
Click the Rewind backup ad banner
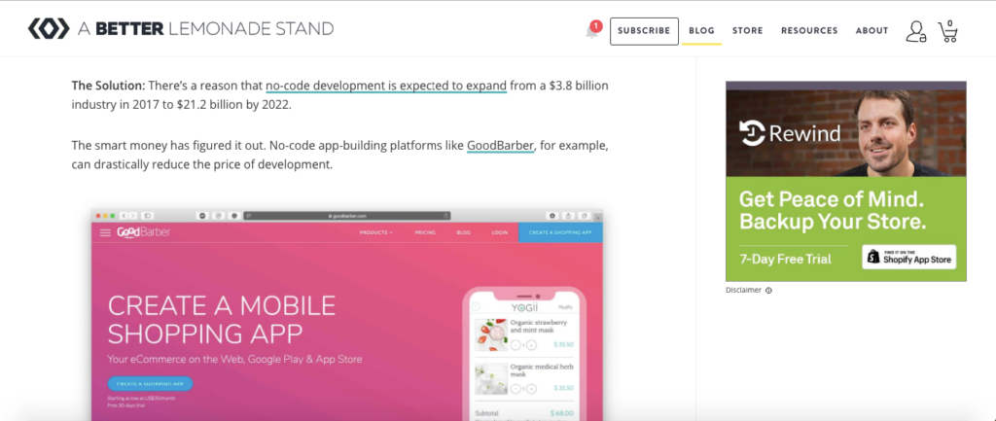pyautogui.click(x=845, y=181)
